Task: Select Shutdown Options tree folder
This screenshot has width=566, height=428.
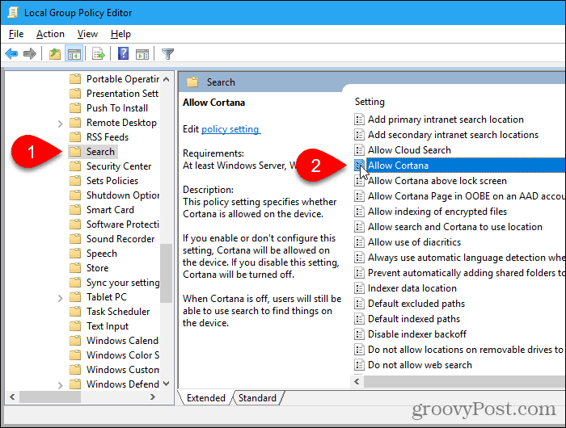Action: (x=123, y=195)
